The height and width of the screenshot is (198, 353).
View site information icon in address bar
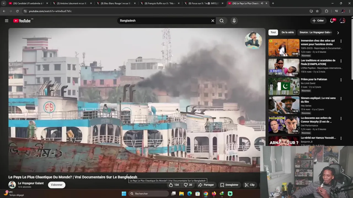click(25, 11)
